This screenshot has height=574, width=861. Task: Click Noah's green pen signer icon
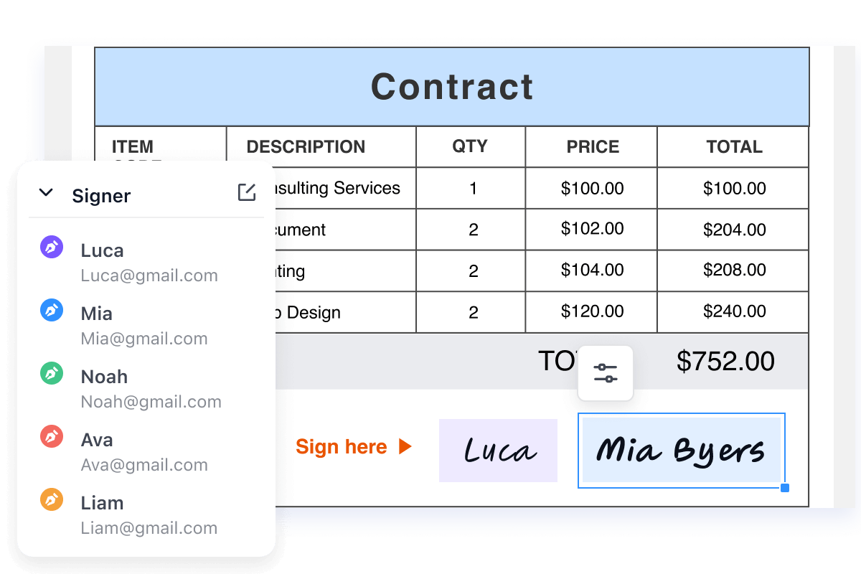[x=52, y=374]
